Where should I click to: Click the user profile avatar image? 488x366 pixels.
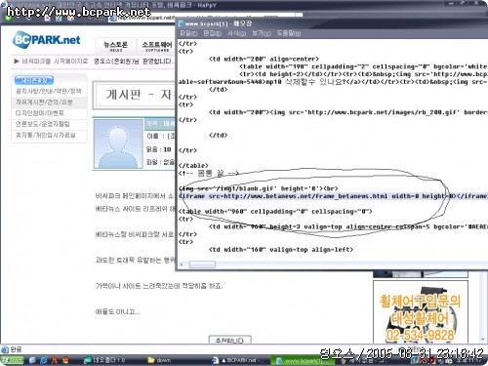point(118,143)
